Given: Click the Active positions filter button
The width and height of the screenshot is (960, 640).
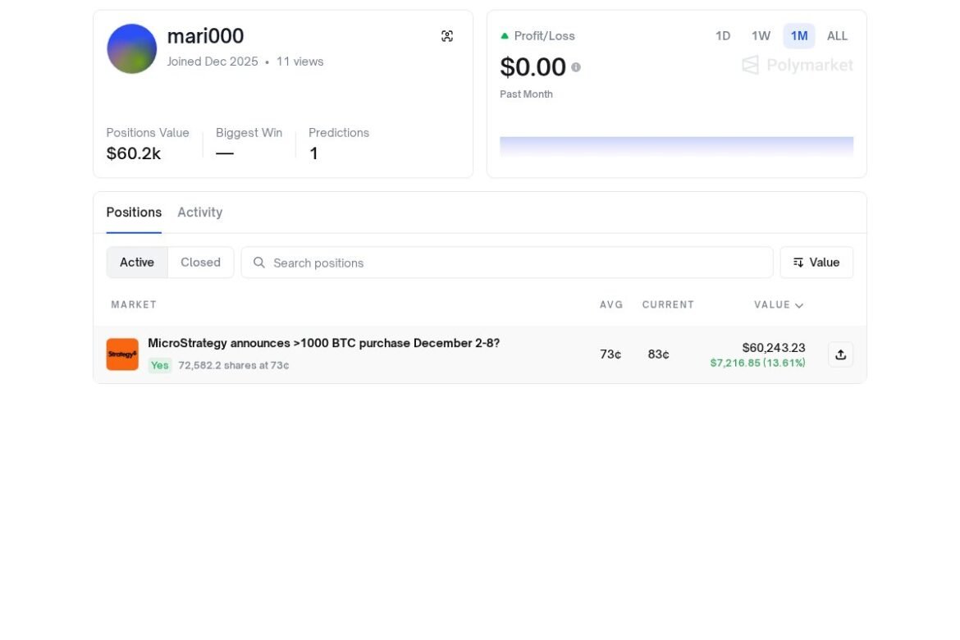Looking at the screenshot, I should click(136, 262).
